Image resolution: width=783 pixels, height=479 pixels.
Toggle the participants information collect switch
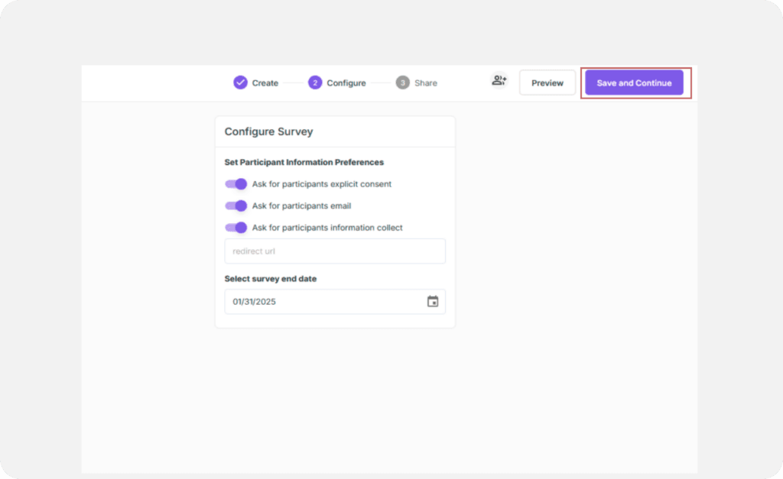point(236,228)
